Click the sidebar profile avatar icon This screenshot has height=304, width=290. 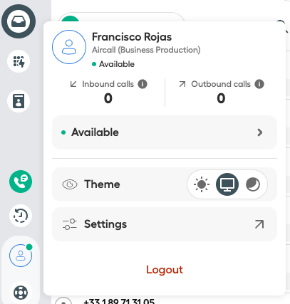21,256
